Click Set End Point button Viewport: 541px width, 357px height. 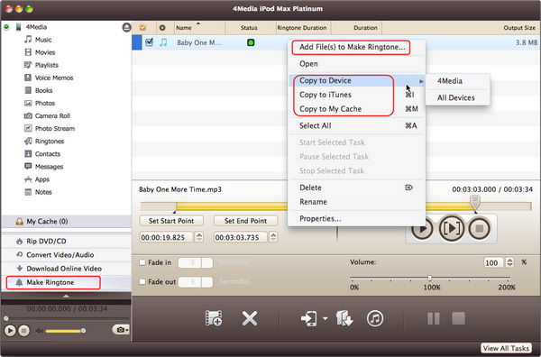click(245, 221)
